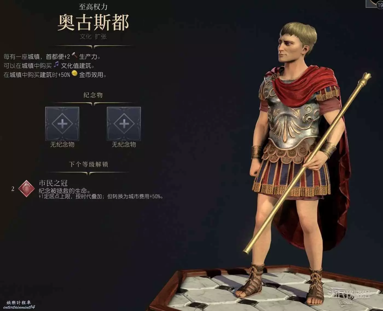
Task: Click the gold coin icon
Action: tap(74, 73)
